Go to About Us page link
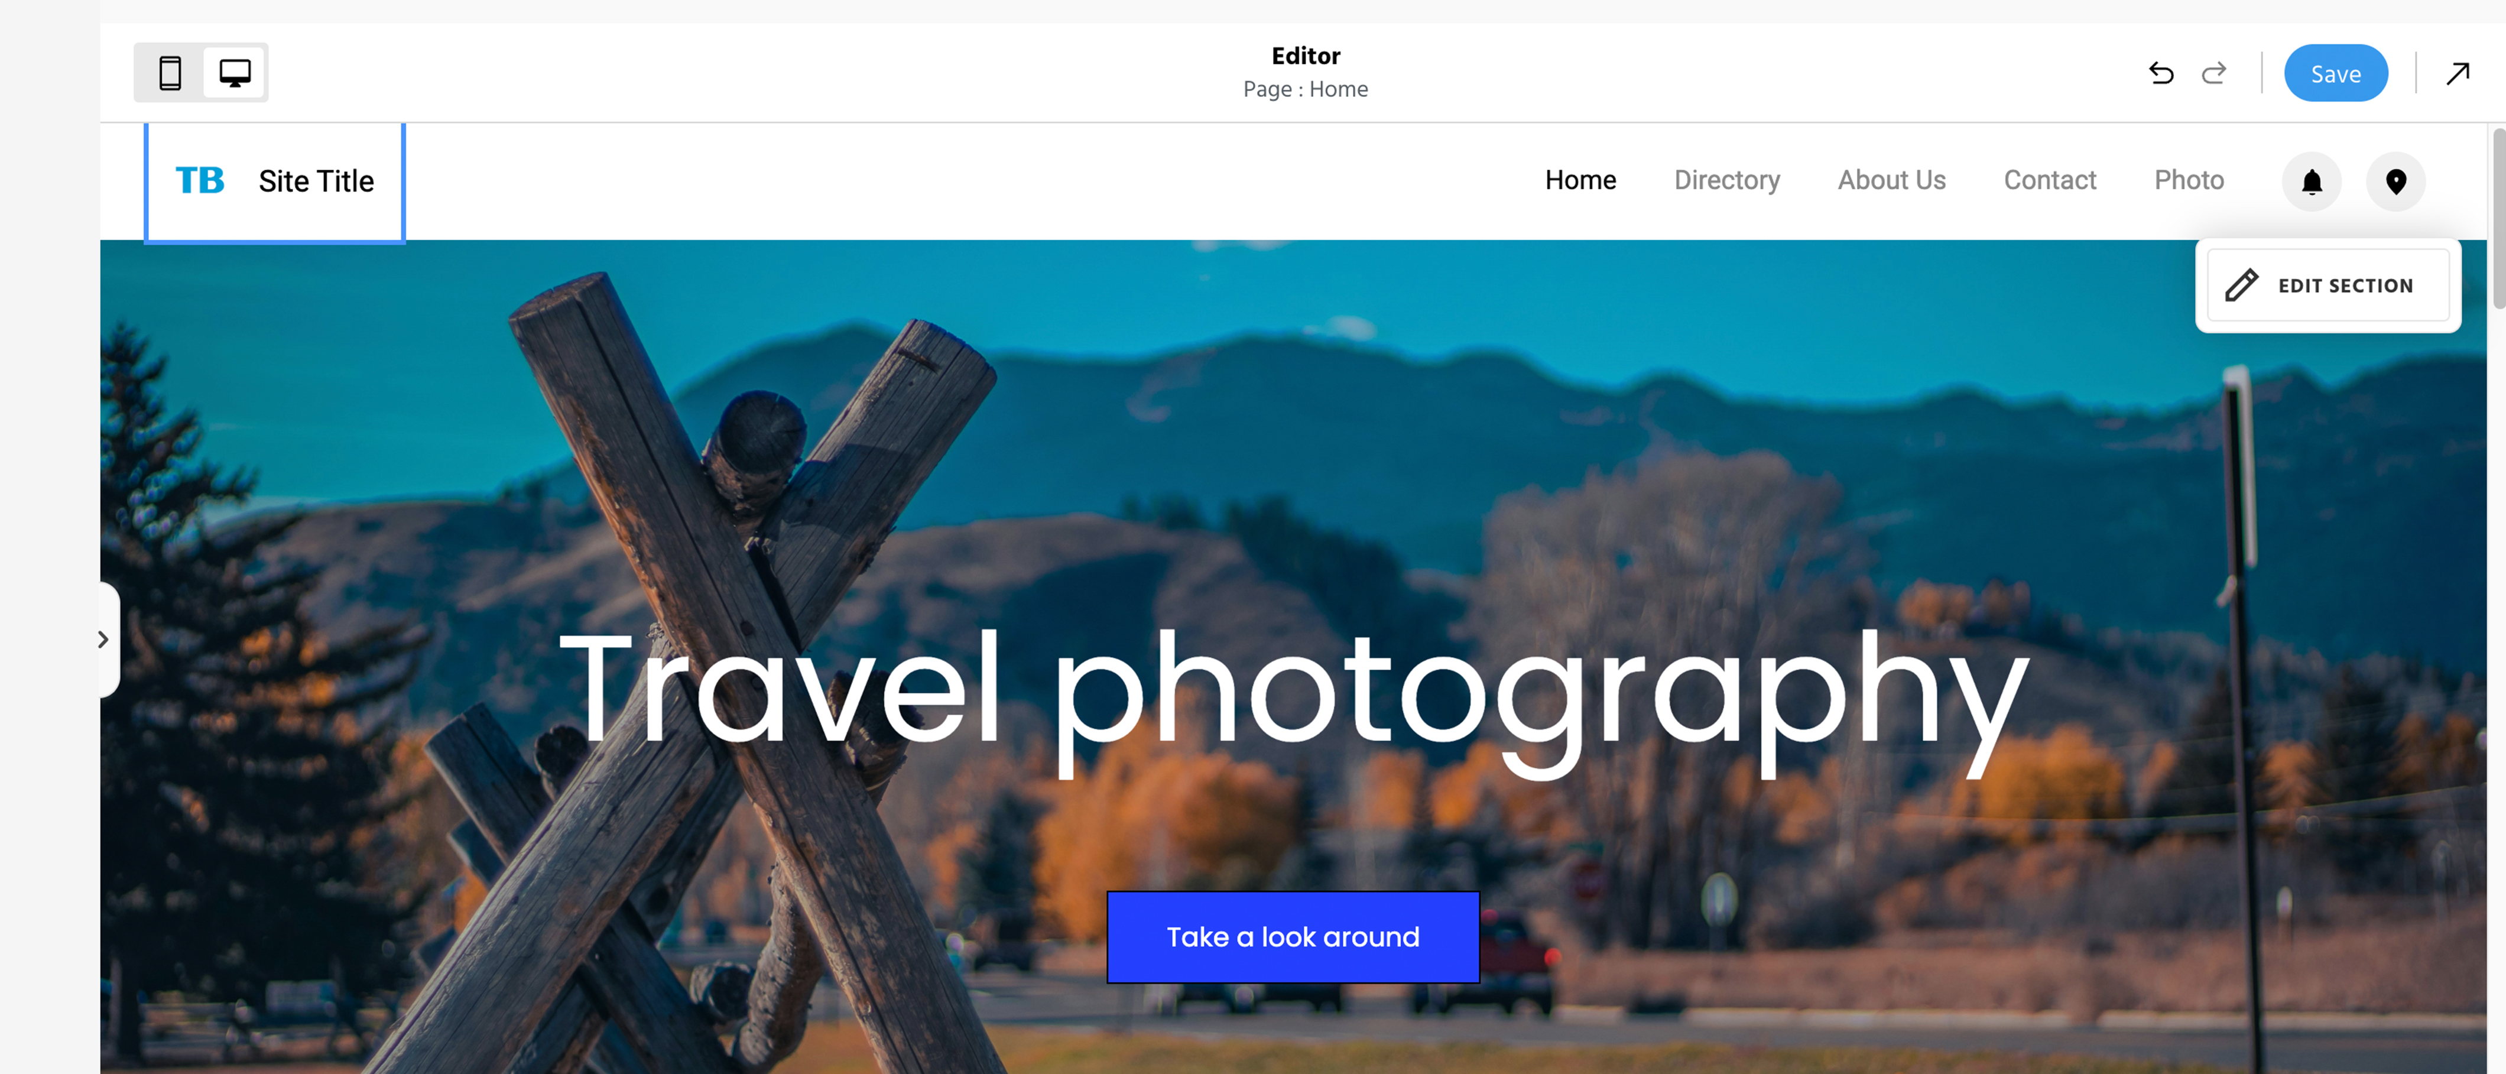This screenshot has height=1074, width=2506. point(1891,180)
